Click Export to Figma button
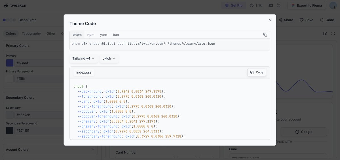Image resolution: width=340 pixels, height=160 pixels. click(x=307, y=5)
